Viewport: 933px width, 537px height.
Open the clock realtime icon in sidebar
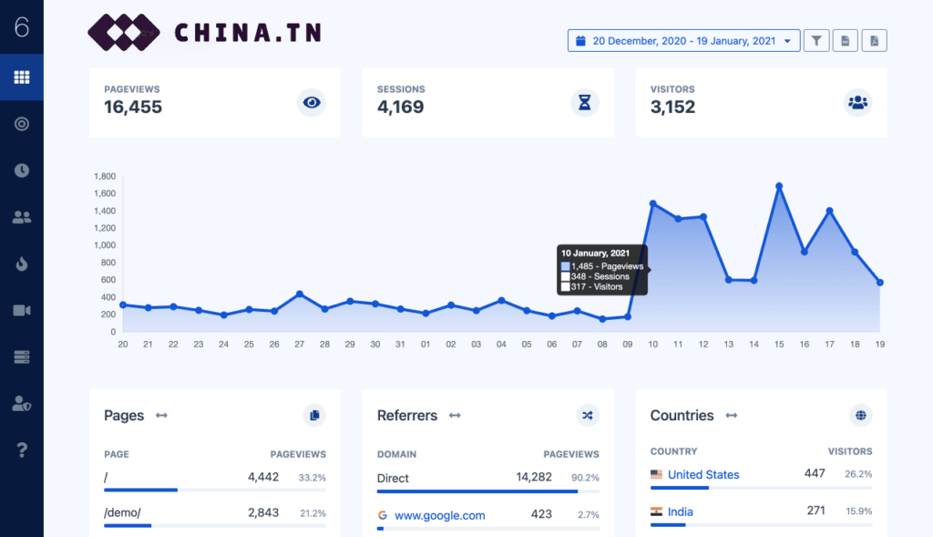(22, 170)
